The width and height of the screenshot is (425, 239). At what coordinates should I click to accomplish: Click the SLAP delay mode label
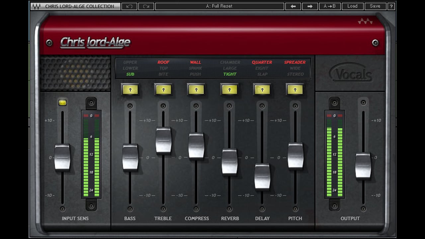click(262, 74)
